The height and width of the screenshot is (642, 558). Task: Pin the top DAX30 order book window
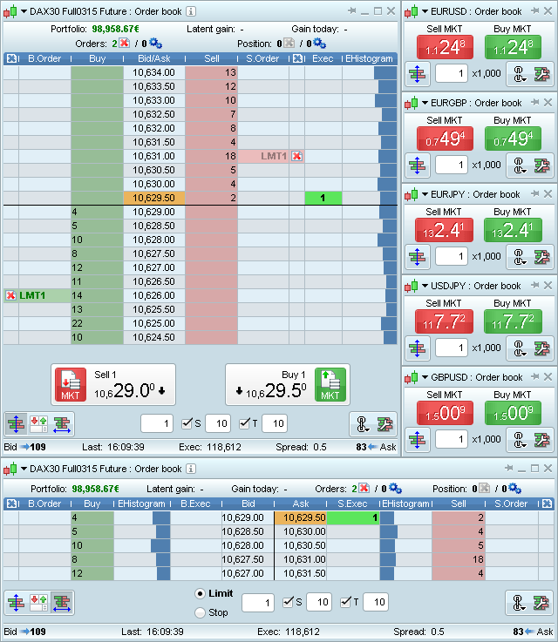pyautogui.click(x=351, y=11)
